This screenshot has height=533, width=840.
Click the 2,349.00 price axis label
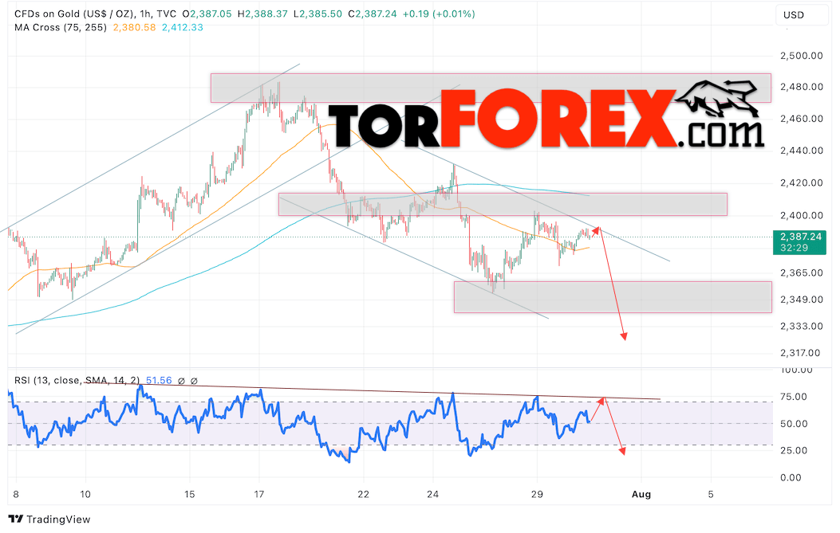802,300
